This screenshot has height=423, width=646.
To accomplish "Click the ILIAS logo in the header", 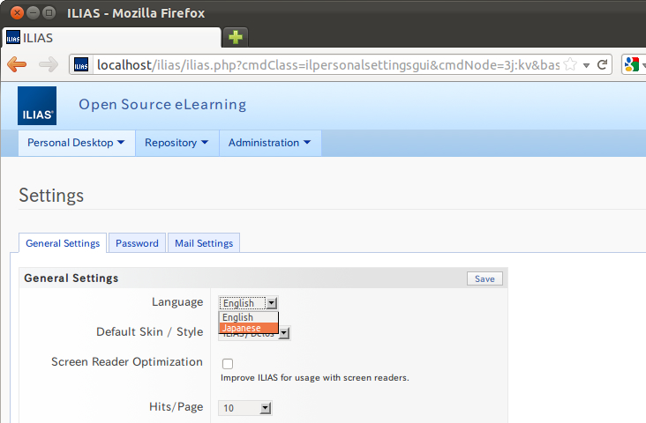I will (x=37, y=106).
